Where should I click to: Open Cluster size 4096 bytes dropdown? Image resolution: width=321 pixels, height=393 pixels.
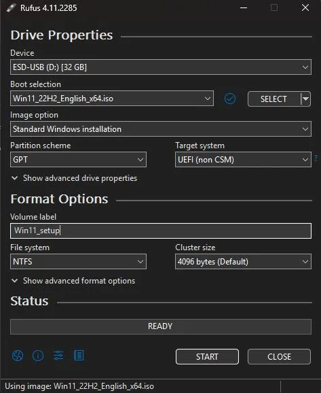tap(243, 261)
